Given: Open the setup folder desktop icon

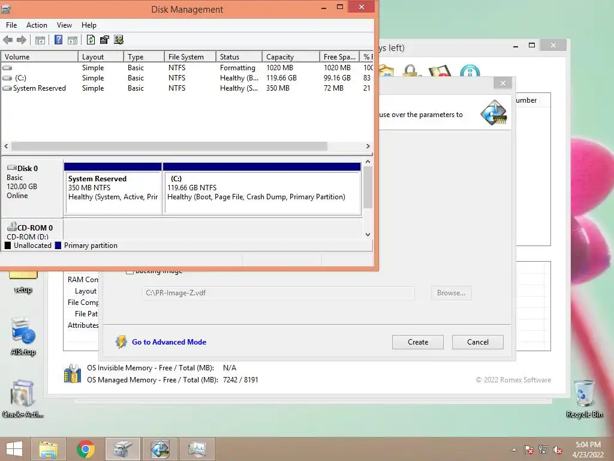Looking at the screenshot, I should 23,282.
